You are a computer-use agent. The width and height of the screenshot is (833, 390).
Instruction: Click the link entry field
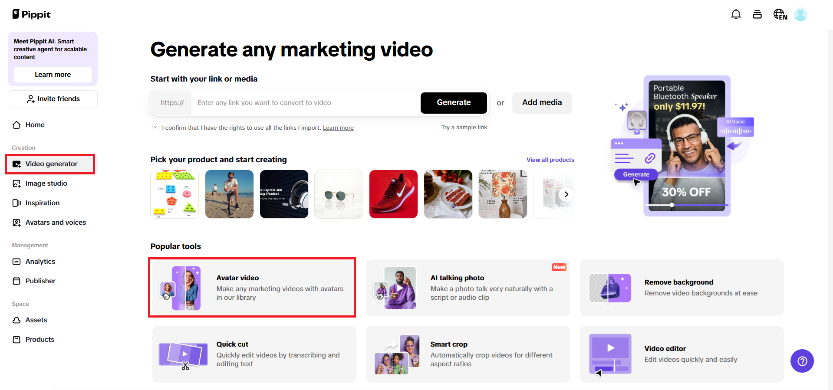click(306, 103)
